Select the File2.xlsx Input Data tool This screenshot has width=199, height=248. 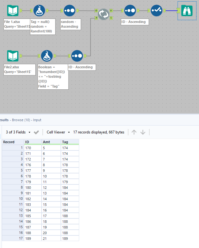(x=13, y=56)
